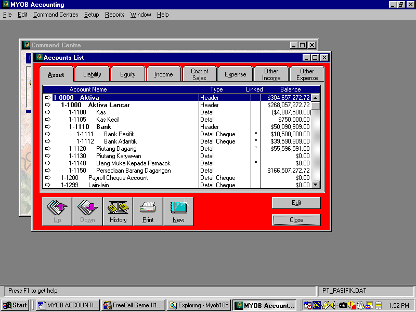Switch to the Liability tab
The image size is (416, 312).
pos(92,74)
